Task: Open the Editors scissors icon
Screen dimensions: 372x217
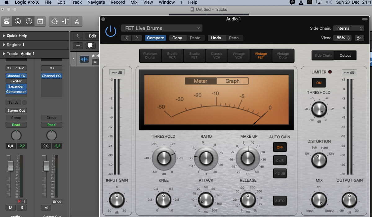Action: [76, 21]
